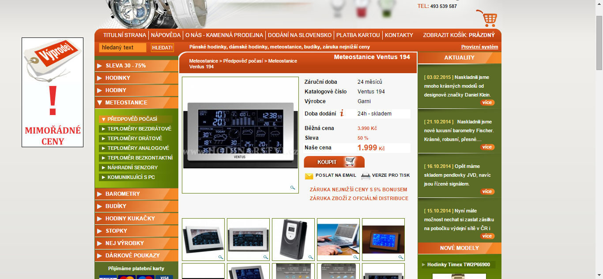Open TITULNÍ STRANA menu item
Viewport: 603px width, 279px height.
(x=124, y=35)
